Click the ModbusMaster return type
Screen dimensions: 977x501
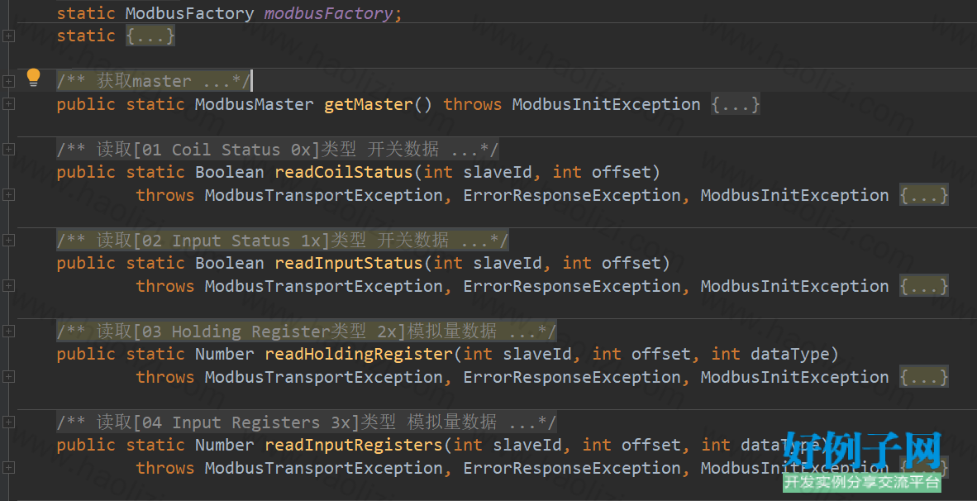click(x=255, y=104)
